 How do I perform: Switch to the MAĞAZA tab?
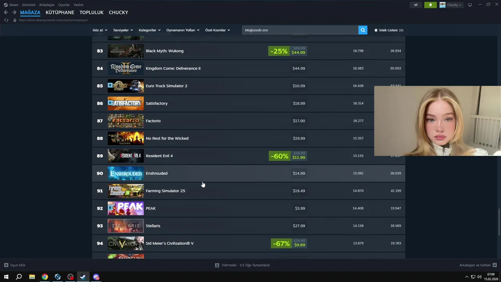click(30, 13)
